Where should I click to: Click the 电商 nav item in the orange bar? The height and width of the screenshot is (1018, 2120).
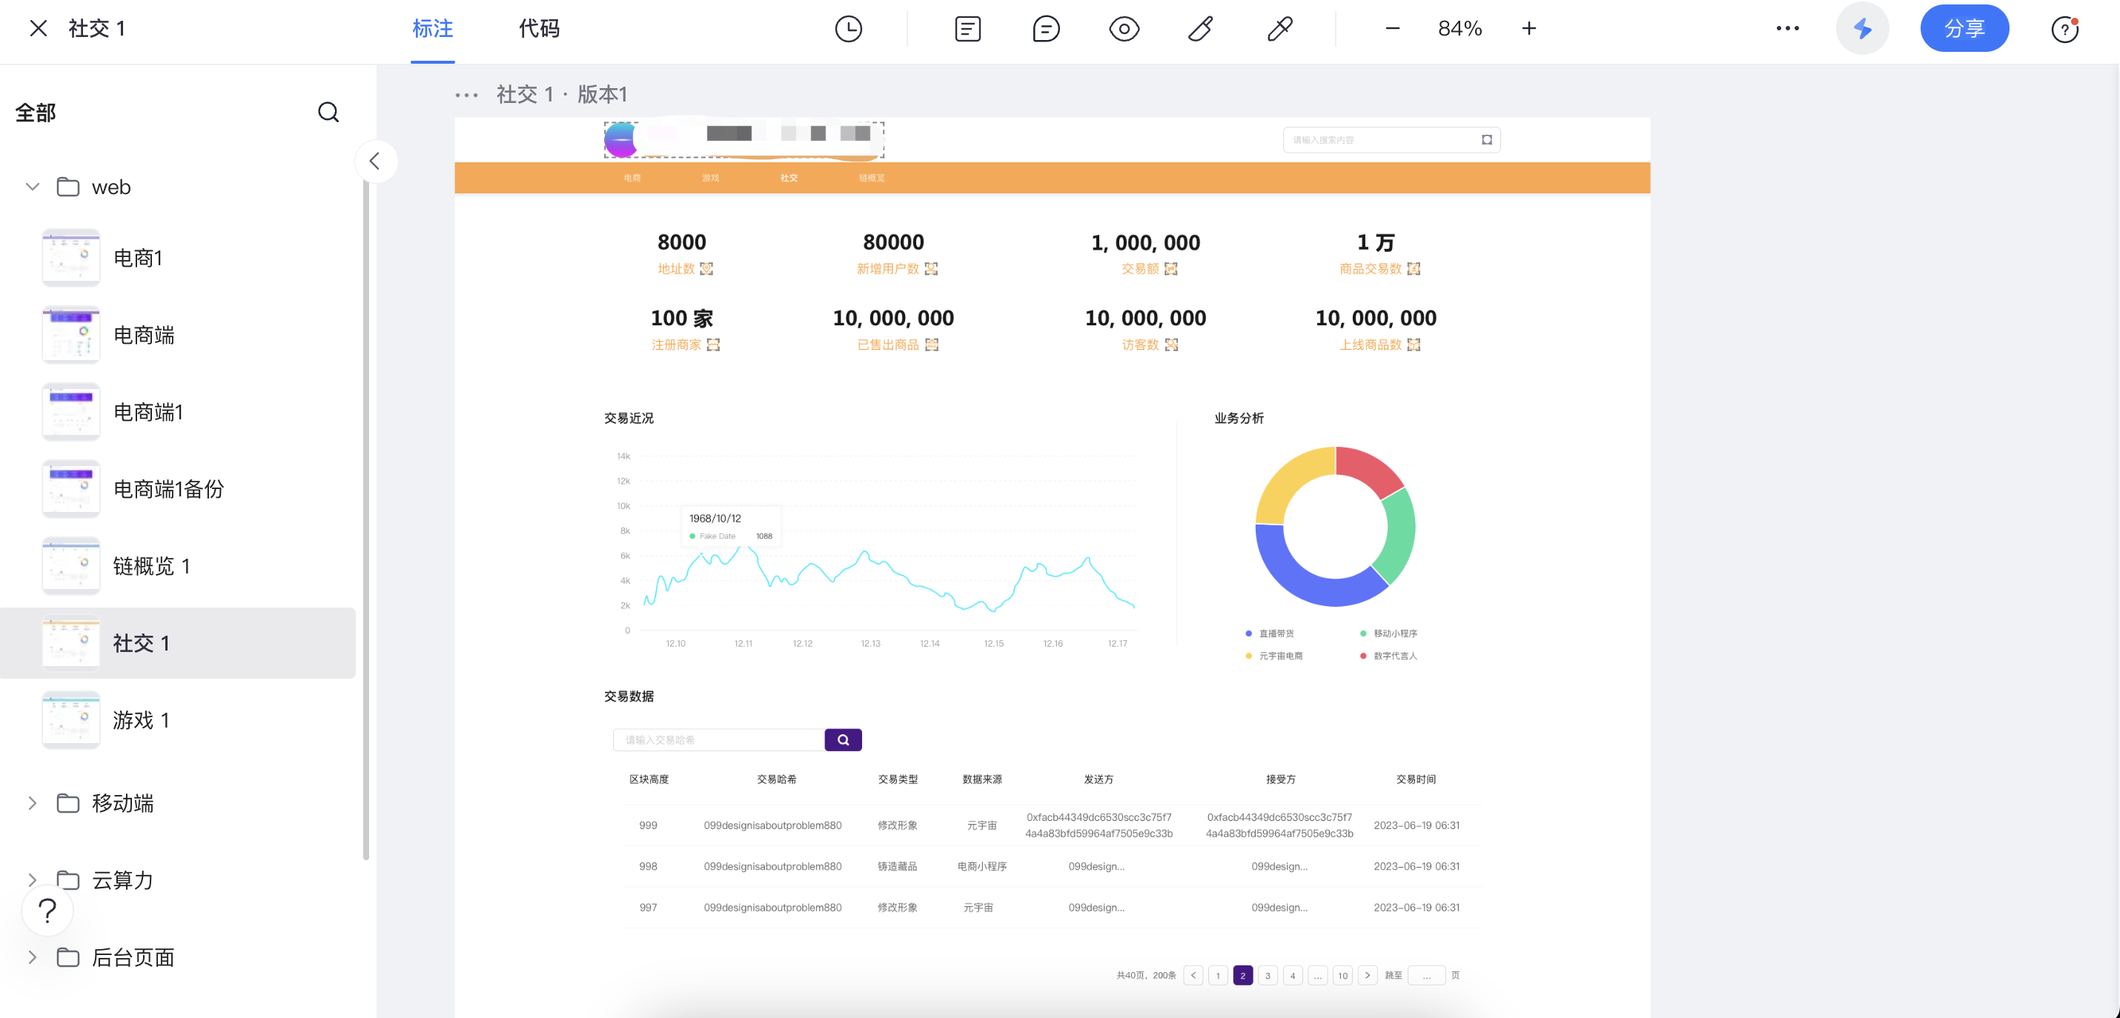coord(632,178)
